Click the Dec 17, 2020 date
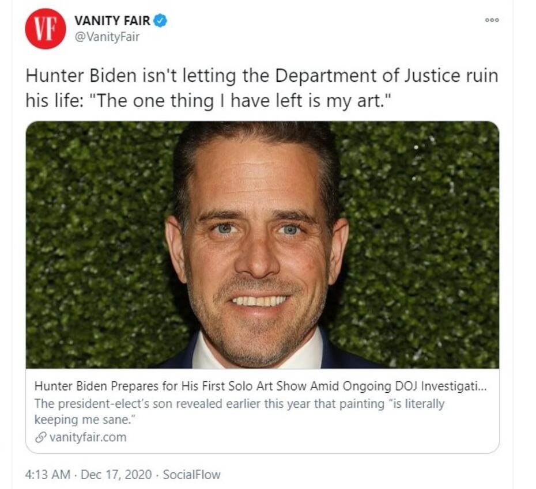Screen dimensions: 536x489 (x=116, y=475)
